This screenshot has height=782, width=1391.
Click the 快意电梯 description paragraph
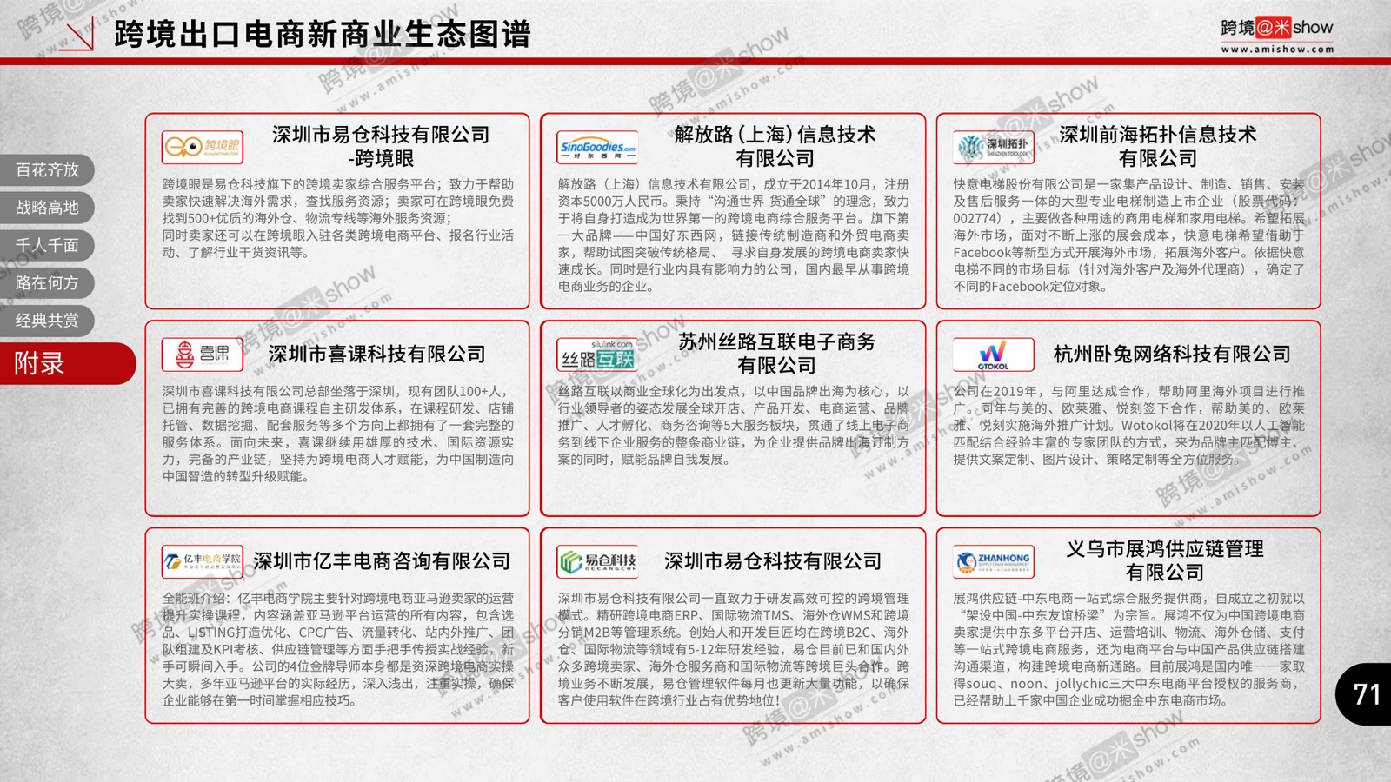tap(1129, 235)
